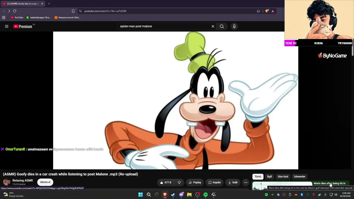The width and height of the screenshot is (354, 199).
Task: Start voice search with microphone icon
Action: [234, 26]
